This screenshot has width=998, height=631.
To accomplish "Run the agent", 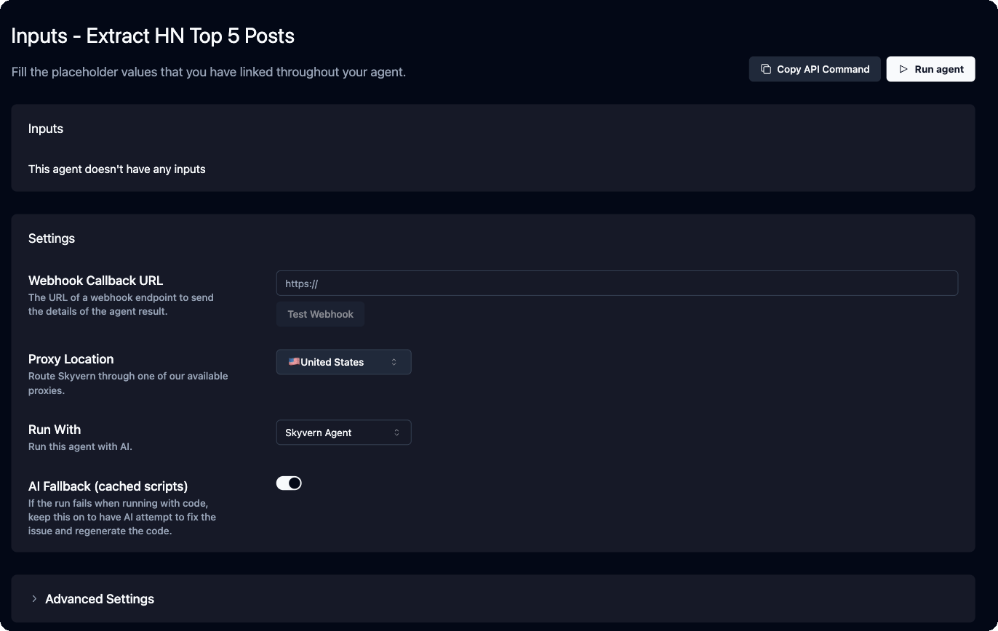I will (930, 69).
